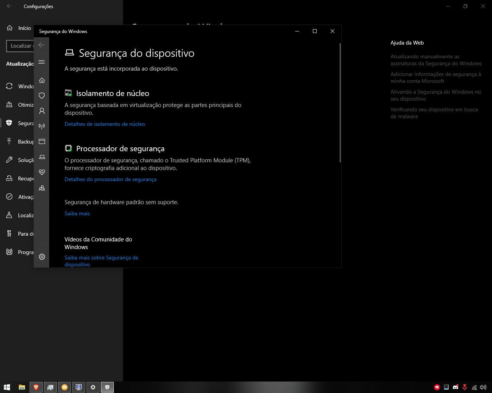Open the hamburger menu in Windows Security sidebar
This screenshot has width=492, height=393.
[42, 62]
